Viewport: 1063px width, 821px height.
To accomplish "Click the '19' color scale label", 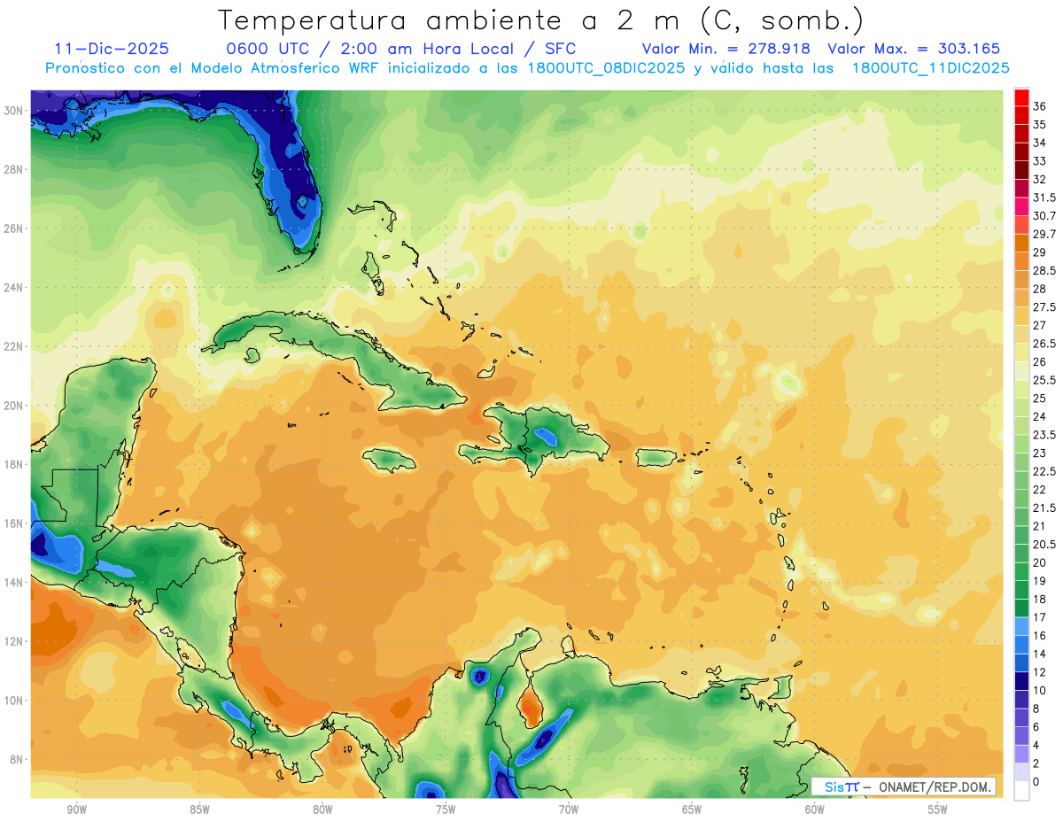I will 1040,581.
